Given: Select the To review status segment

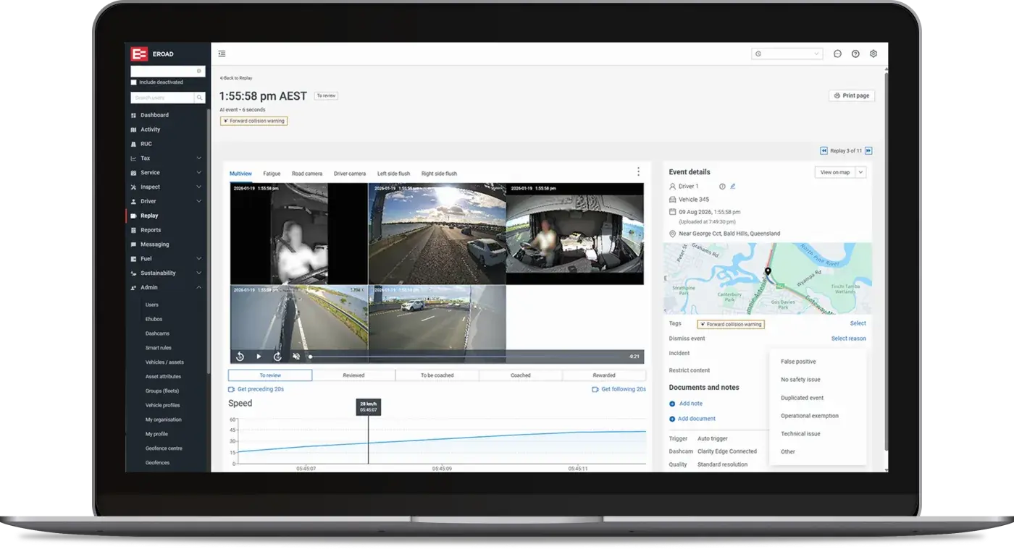Looking at the screenshot, I should click(x=270, y=375).
